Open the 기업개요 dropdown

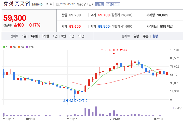click(x=113, y=4)
